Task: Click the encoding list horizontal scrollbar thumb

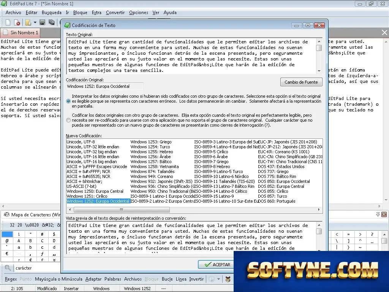Action: point(122,209)
